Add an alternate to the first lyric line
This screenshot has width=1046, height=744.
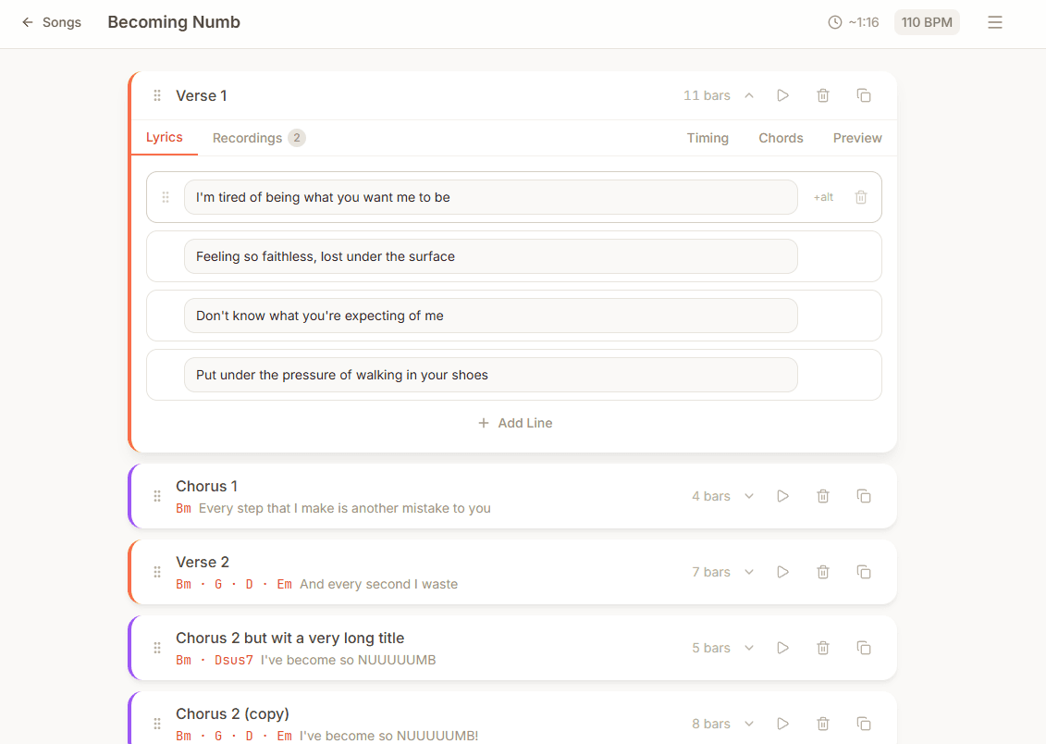point(822,196)
